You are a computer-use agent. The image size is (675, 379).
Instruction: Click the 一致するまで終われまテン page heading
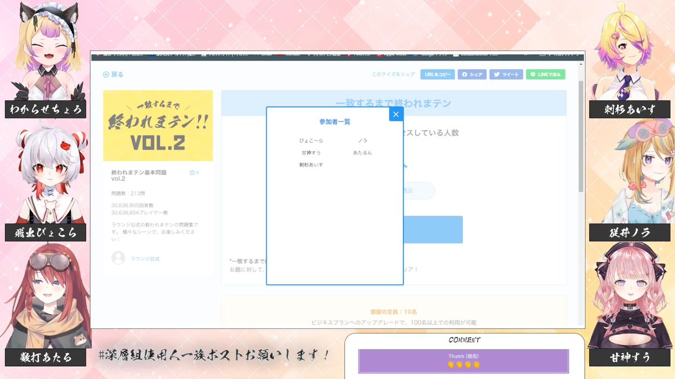pos(394,103)
